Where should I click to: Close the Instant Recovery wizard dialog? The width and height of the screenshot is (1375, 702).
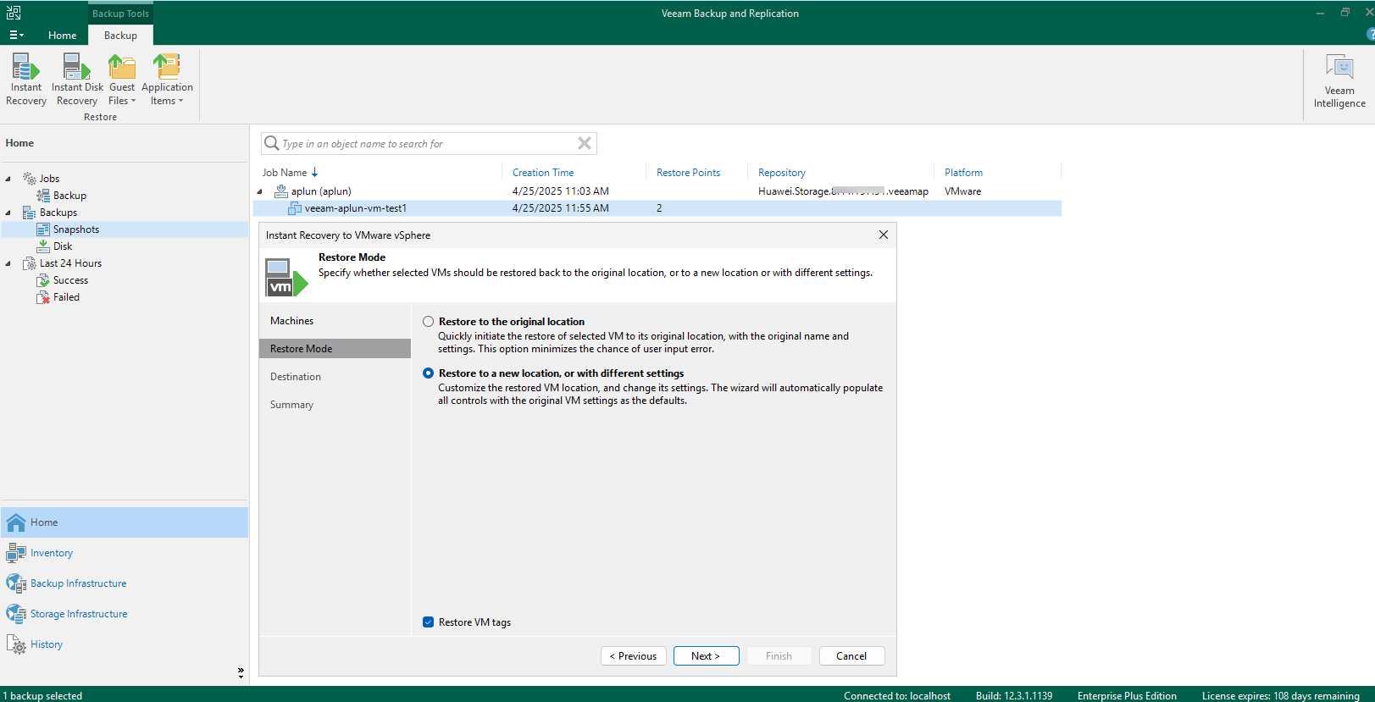click(x=884, y=235)
